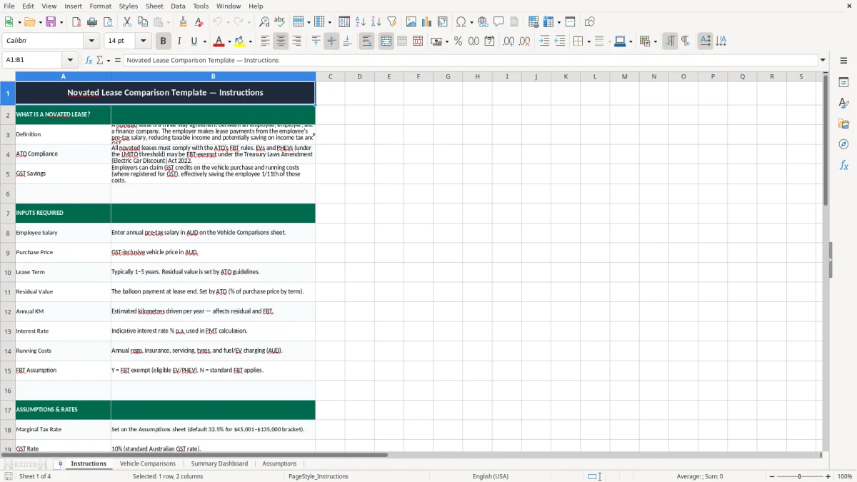Click the zoom slider in status bar
The image size is (857, 482).
799,476
